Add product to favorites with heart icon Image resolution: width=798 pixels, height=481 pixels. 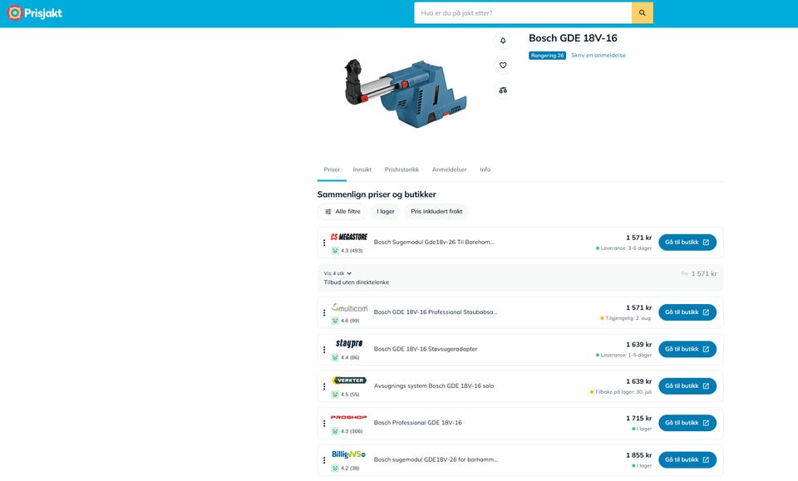[503, 65]
